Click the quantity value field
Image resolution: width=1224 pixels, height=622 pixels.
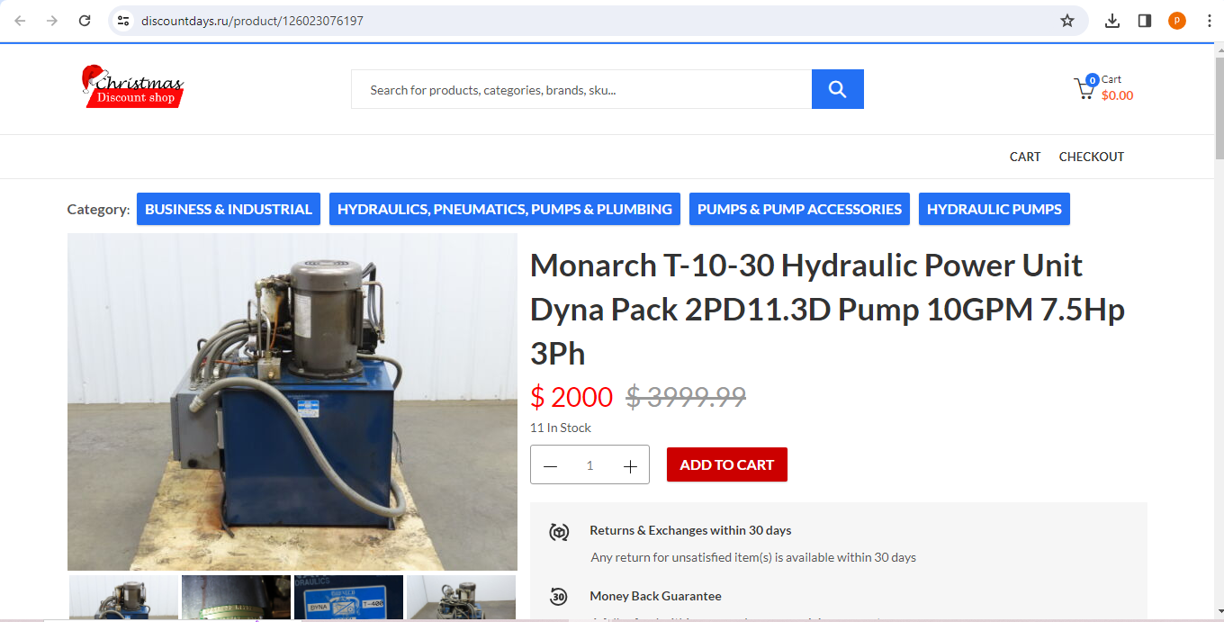pyautogui.click(x=590, y=465)
